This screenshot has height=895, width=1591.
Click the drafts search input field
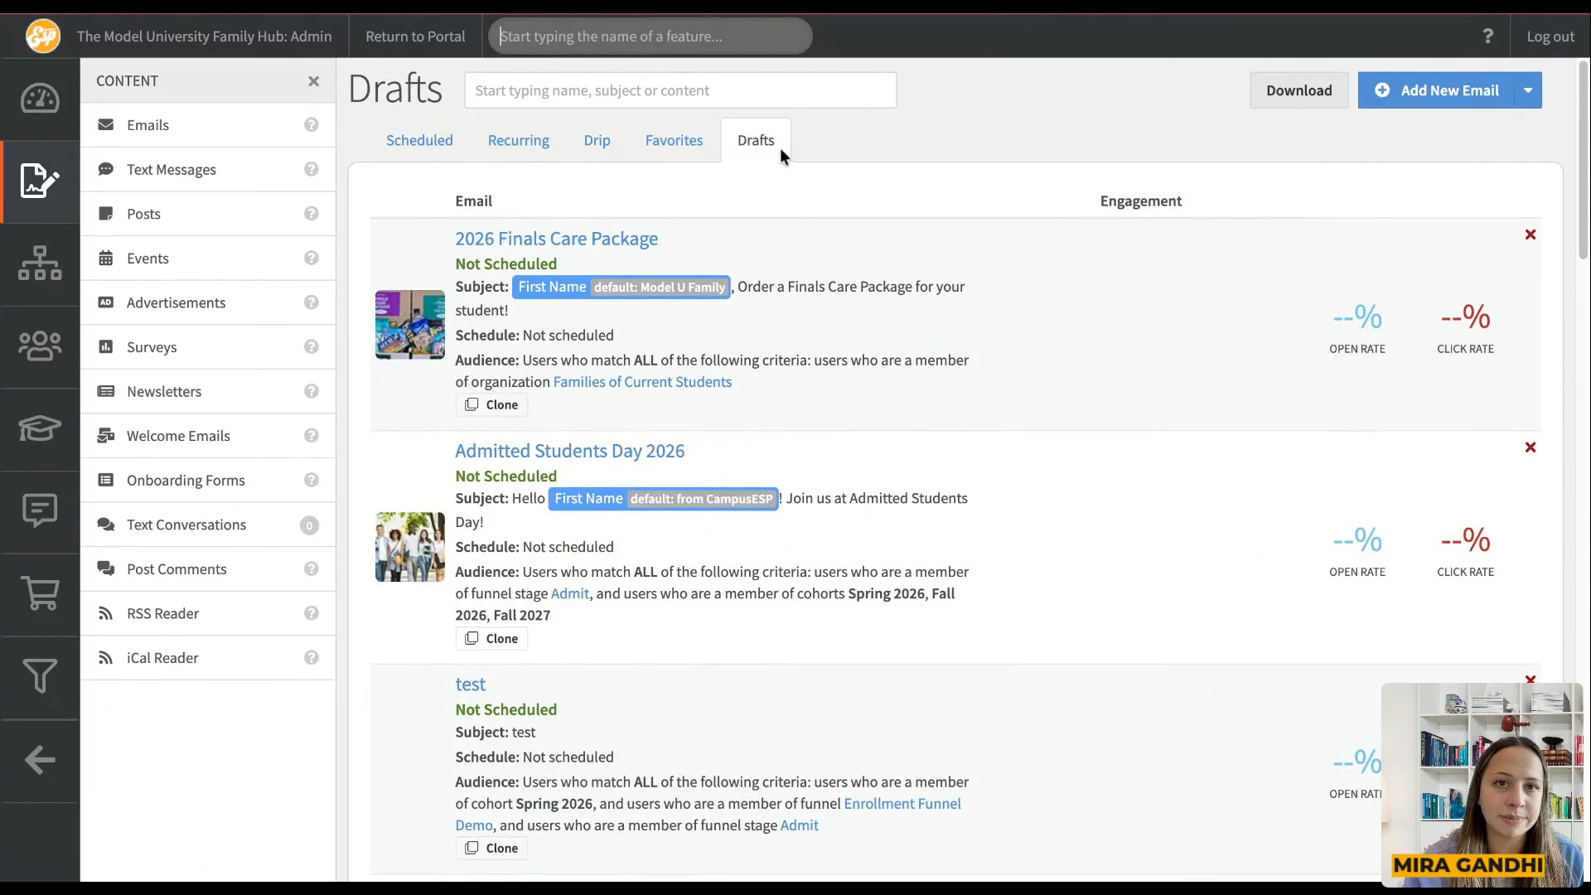(x=679, y=90)
